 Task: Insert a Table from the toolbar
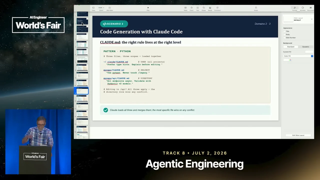185,9
